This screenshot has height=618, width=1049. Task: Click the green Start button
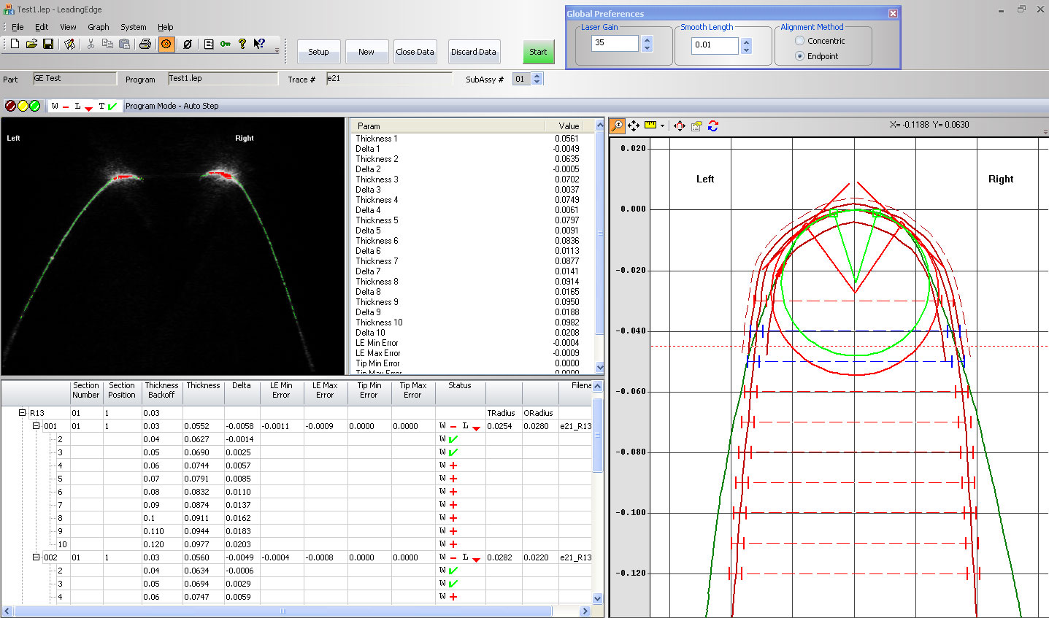(x=538, y=52)
